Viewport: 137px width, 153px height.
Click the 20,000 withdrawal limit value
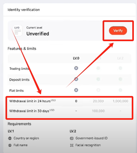(x=98, y=101)
